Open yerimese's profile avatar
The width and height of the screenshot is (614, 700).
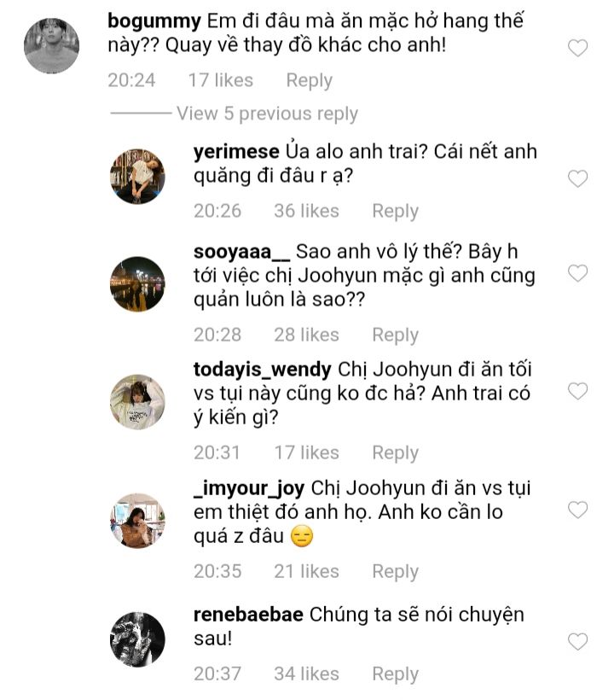coord(137,176)
